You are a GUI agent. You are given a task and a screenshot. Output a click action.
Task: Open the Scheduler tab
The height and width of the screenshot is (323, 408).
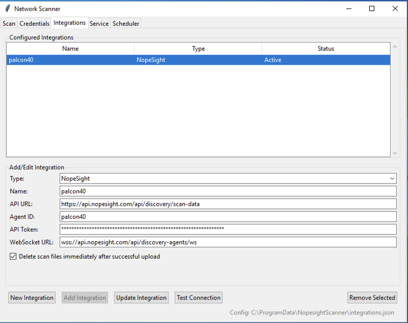[126, 23]
